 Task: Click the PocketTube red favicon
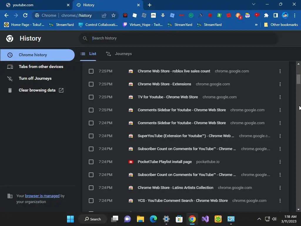pyautogui.click(x=131, y=162)
